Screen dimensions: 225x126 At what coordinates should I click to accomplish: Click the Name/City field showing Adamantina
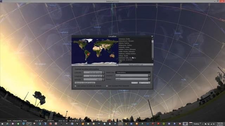(133, 72)
